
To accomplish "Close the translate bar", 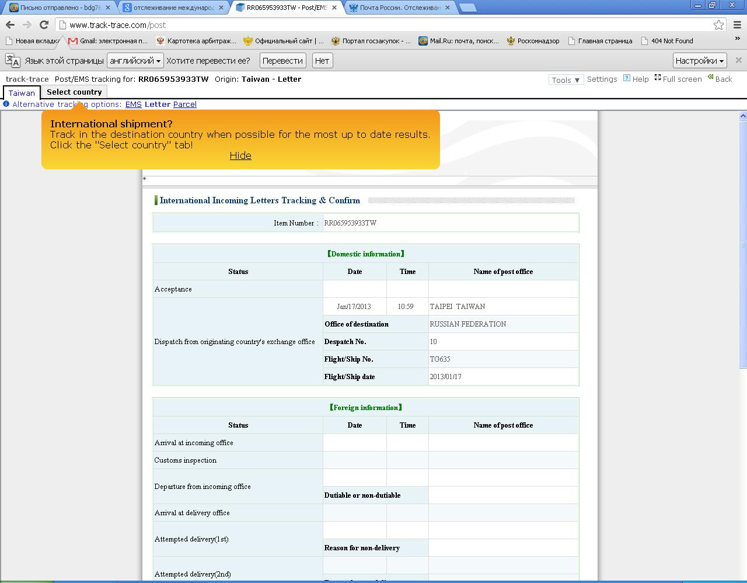I will click(738, 60).
